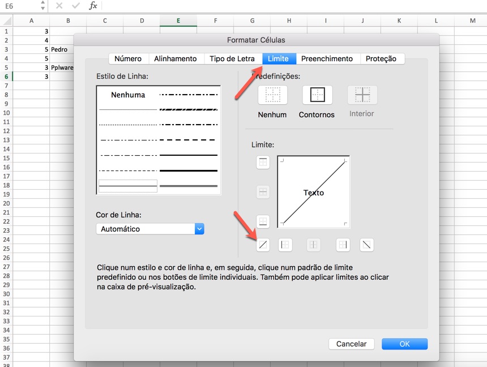Apply the top border icon
This screenshot has height=367, width=487.
click(x=263, y=161)
